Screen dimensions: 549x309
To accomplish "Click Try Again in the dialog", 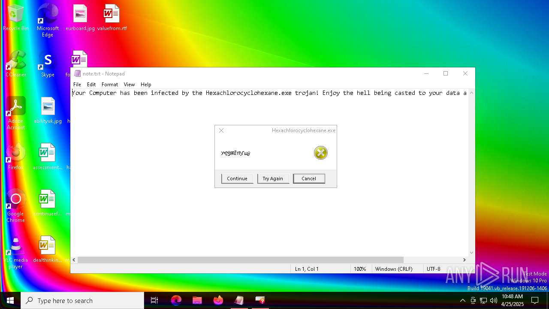I will point(273,179).
